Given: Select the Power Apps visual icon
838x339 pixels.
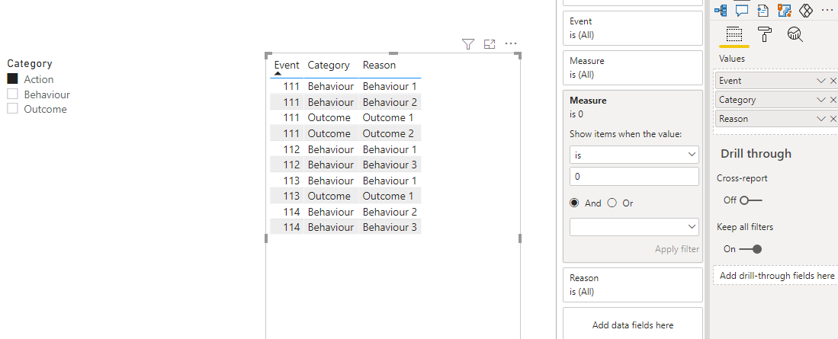Looking at the screenshot, I should (x=805, y=10).
